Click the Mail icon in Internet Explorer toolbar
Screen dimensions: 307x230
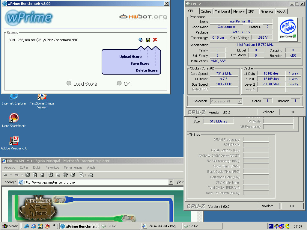tap(82, 175)
